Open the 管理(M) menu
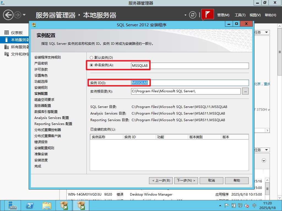 click(223, 15)
